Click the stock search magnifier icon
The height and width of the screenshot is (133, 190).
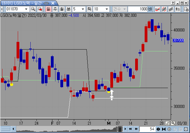[33, 9]
